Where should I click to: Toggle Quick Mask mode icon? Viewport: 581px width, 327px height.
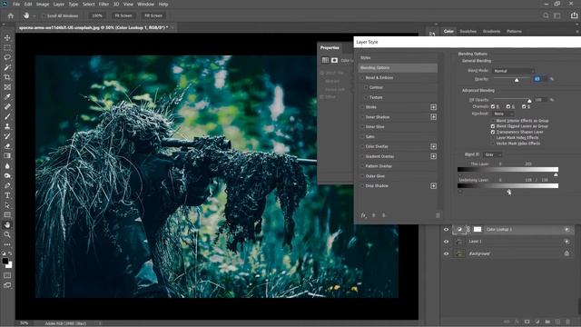coord(7,275)
